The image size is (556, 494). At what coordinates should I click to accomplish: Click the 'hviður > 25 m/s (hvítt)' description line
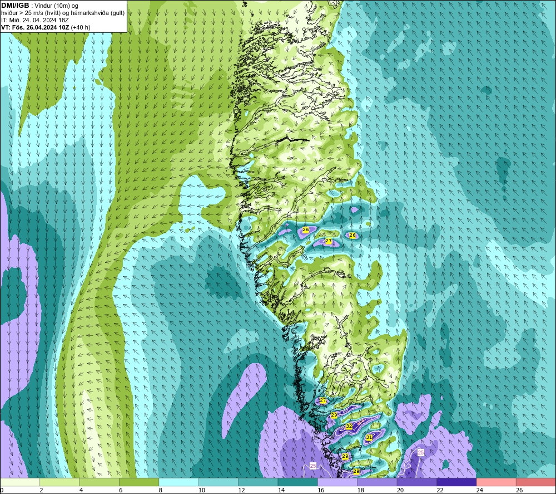[63, 13]
